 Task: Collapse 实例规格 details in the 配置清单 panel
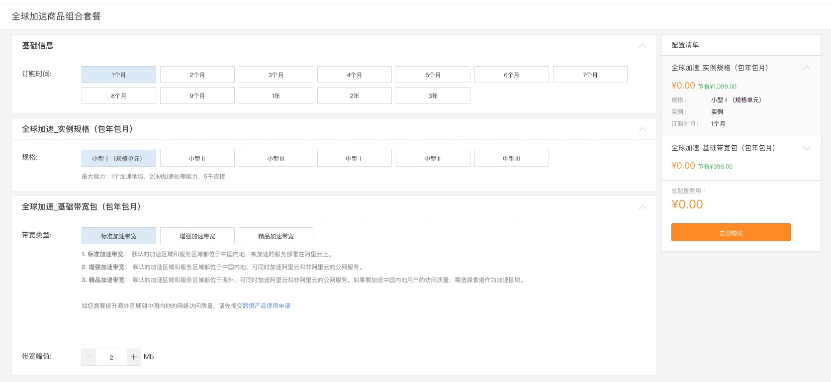[x=806, y=68]
